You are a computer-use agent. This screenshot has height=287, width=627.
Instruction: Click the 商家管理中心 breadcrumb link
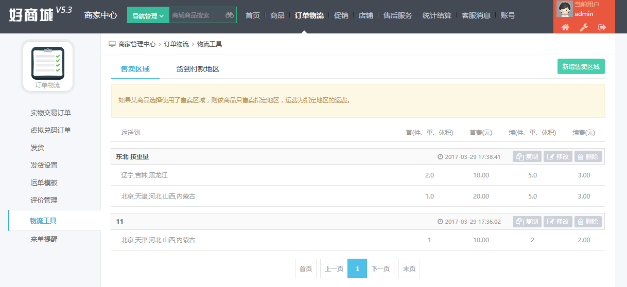(x=137, y=44)
